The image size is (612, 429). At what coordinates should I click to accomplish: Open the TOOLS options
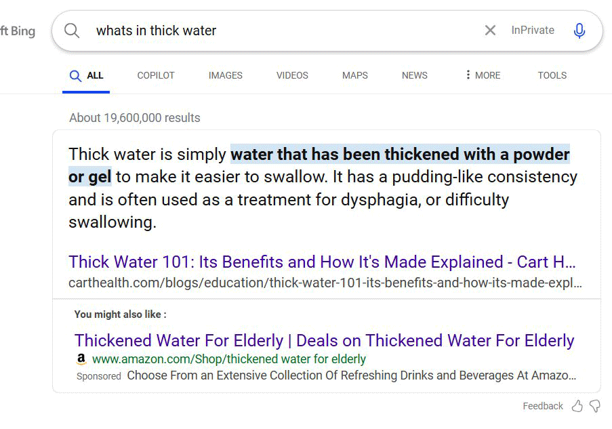click(552, 75)
